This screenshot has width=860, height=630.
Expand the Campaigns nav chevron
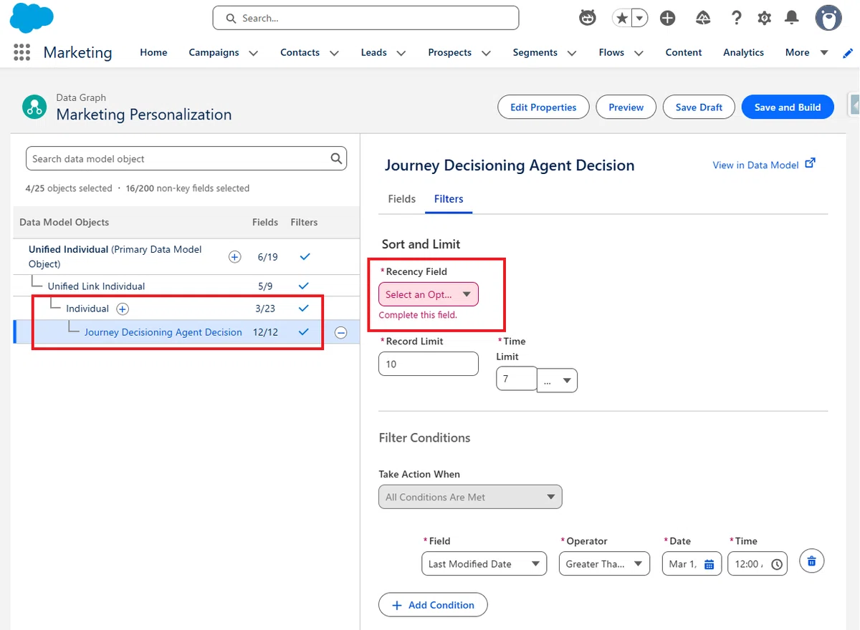tap(253, 53)
